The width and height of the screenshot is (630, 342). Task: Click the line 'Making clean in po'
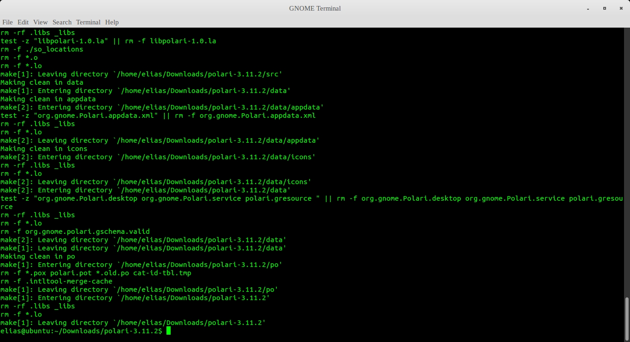tap(38, 256)
